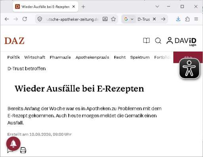Screen dimensions: 203x157
Task: Click the Erstellt am date line
Action: pyautogui.click(x=39, y=134)
